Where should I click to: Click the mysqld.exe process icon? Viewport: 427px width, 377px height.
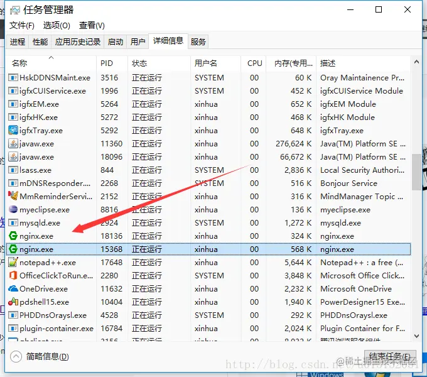pos(13,223)
